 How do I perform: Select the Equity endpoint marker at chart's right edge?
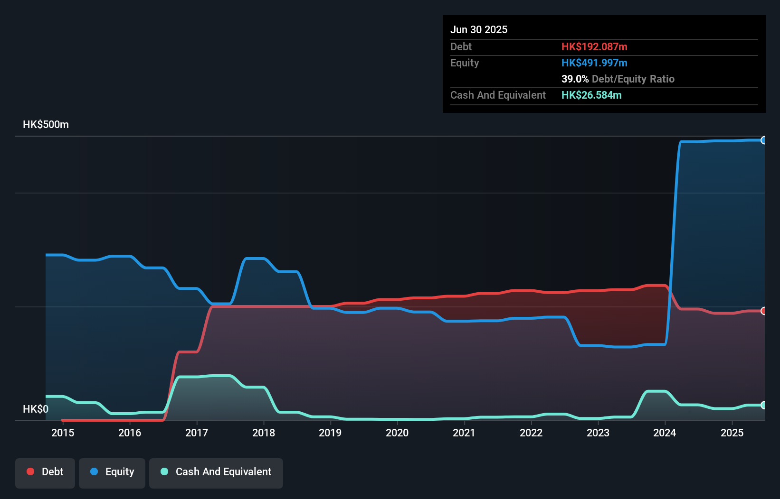pyautogui.click(x=764, y=140)
